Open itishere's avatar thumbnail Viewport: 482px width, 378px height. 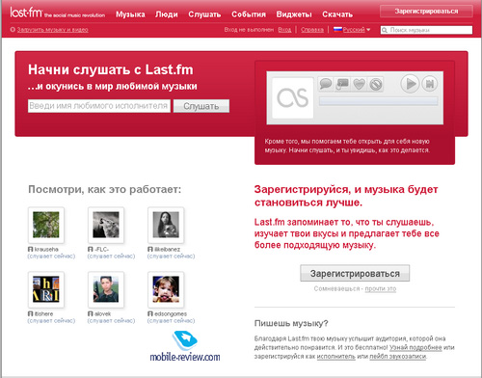(x=46, y=289)
